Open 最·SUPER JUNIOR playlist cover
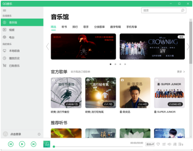 [169, 93]
